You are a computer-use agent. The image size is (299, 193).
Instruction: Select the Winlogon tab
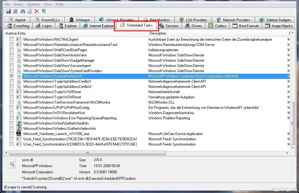coord(80,20)
